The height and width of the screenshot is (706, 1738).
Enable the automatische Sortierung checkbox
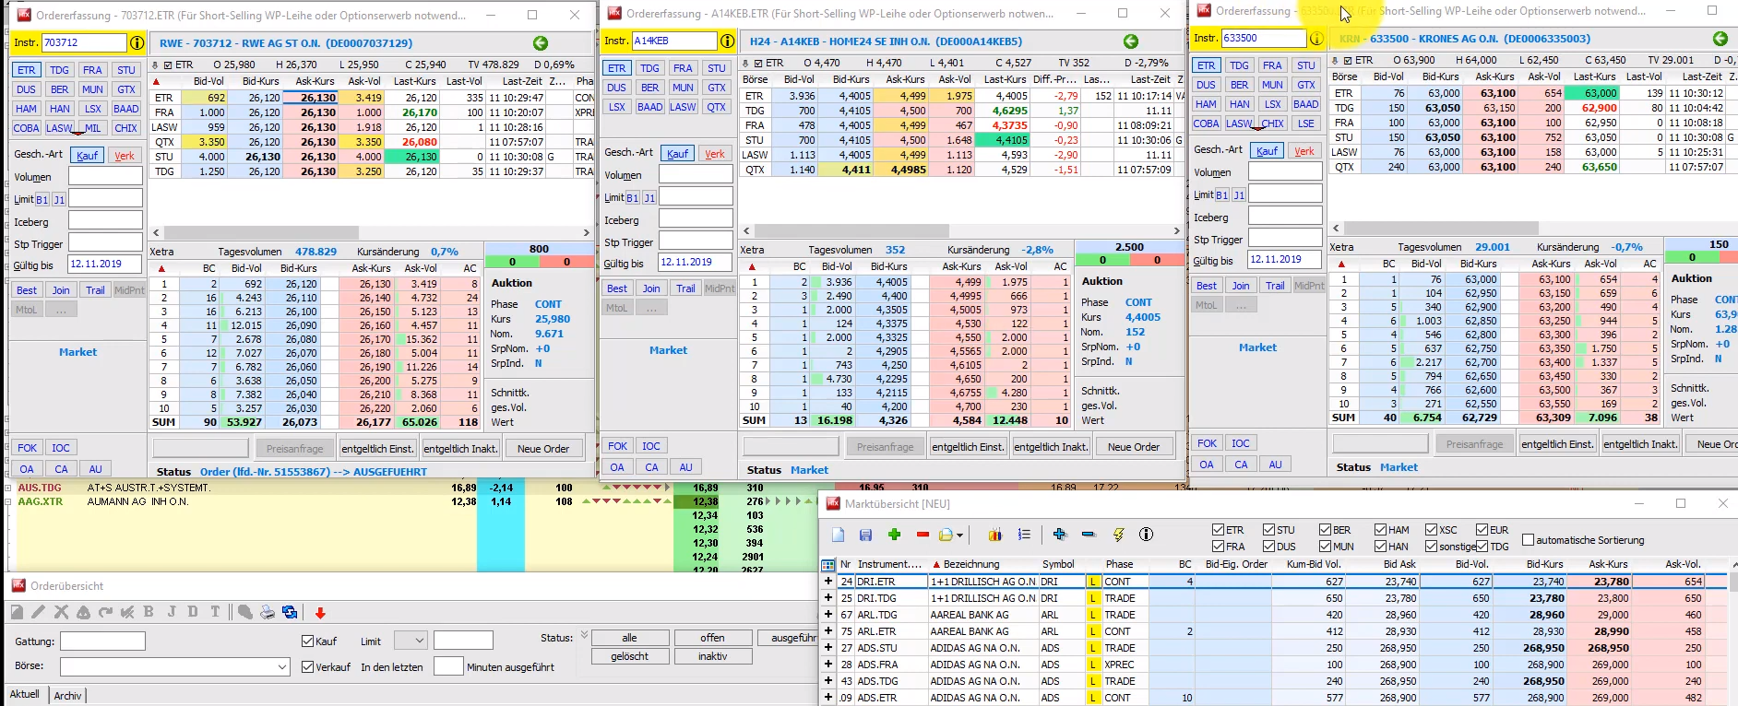coord(1528,540)
